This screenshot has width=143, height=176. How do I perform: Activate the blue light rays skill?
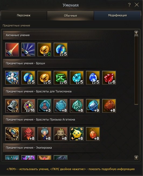(28, 50)
